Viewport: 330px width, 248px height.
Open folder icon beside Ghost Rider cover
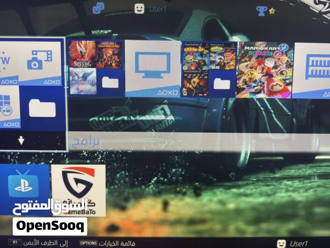tap(222, 84)
